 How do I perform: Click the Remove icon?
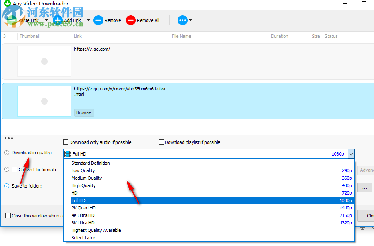click(98, 20)
